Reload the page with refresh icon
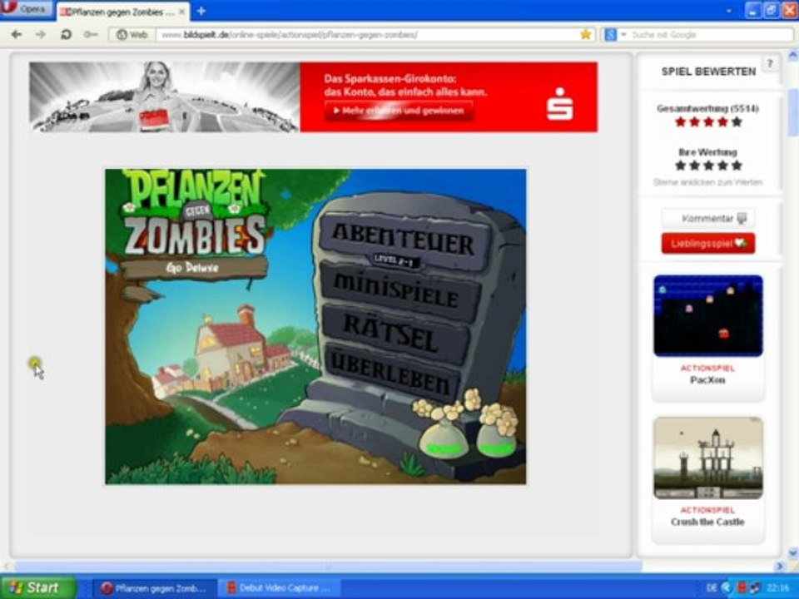Viewport: 799px width, 599px height. (66, 35)
